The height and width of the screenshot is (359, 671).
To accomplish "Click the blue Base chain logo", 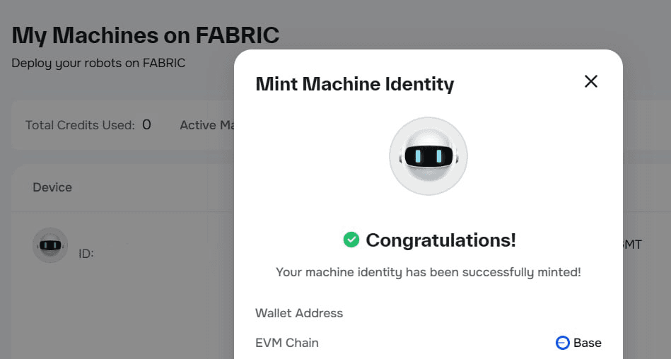I will point(563,343).
